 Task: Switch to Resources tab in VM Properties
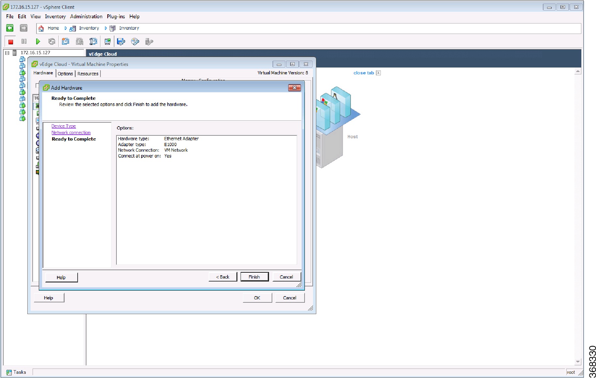pos(88,74)
